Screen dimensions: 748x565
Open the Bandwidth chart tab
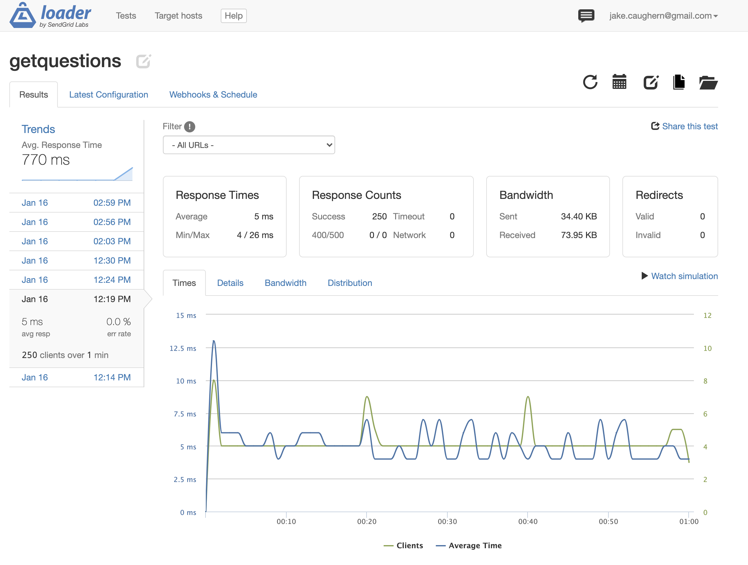[x=285, y=283]
